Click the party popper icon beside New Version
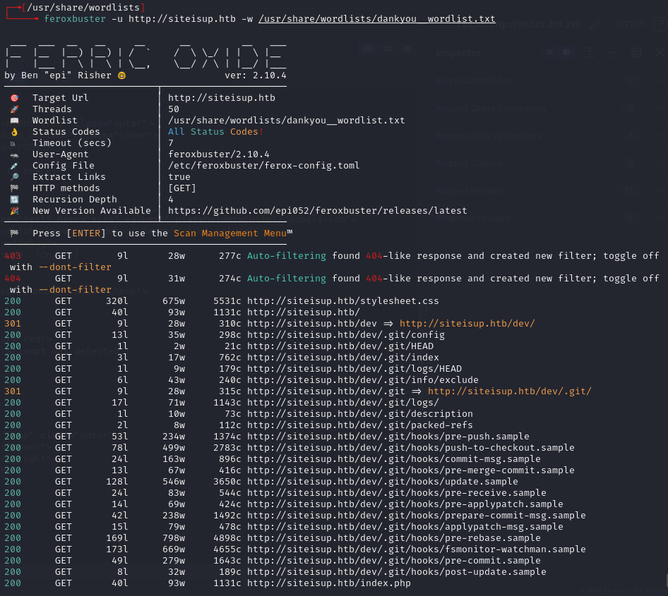668x596 pixels. tap(14, 211)
